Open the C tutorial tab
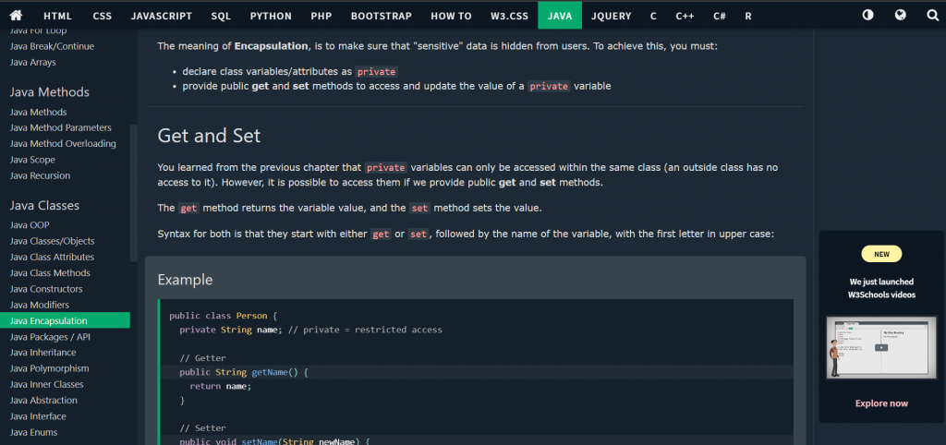The height and width of the screenshot is (445, 946). [653, 17]
